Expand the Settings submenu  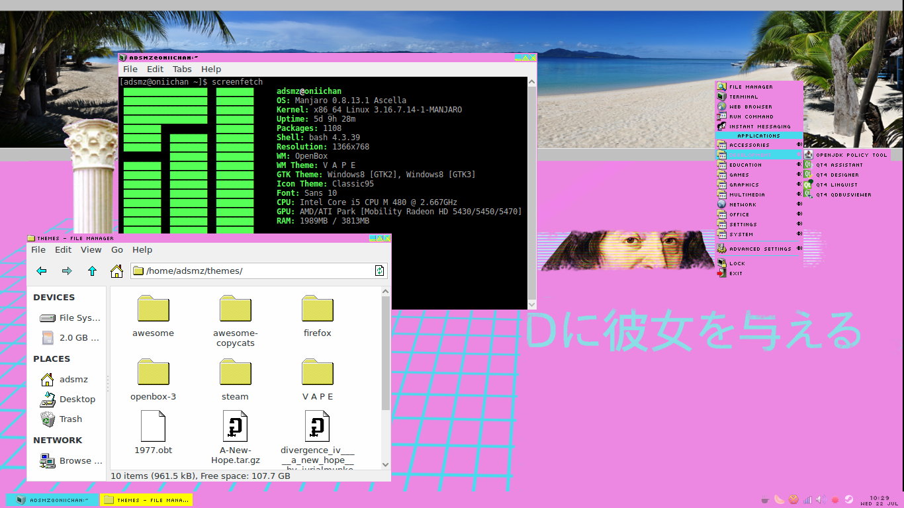pyautogui.click(x=759, y=224)
